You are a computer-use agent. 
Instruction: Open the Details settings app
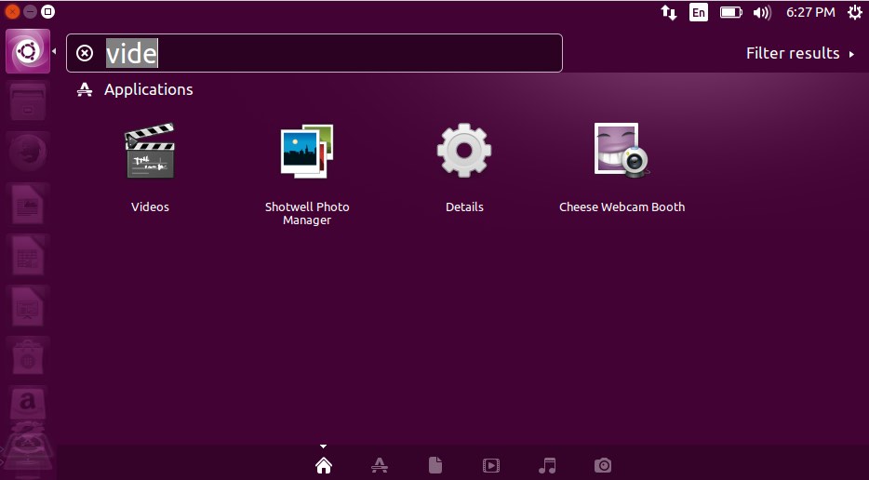[x=463, y=153]
